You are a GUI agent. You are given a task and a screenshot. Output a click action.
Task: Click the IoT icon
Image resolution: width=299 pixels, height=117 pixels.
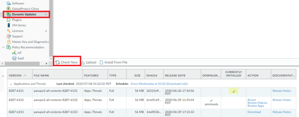pos(14,53)
